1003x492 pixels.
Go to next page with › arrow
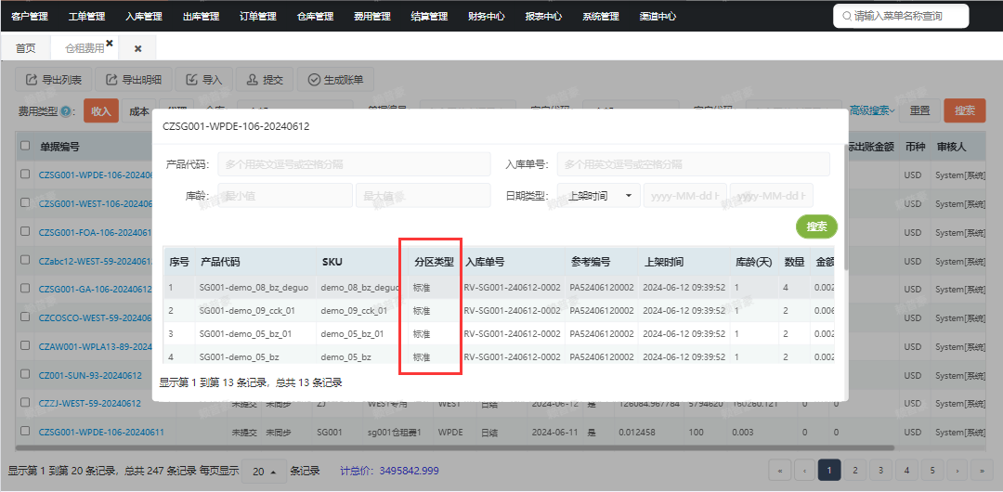957,471
